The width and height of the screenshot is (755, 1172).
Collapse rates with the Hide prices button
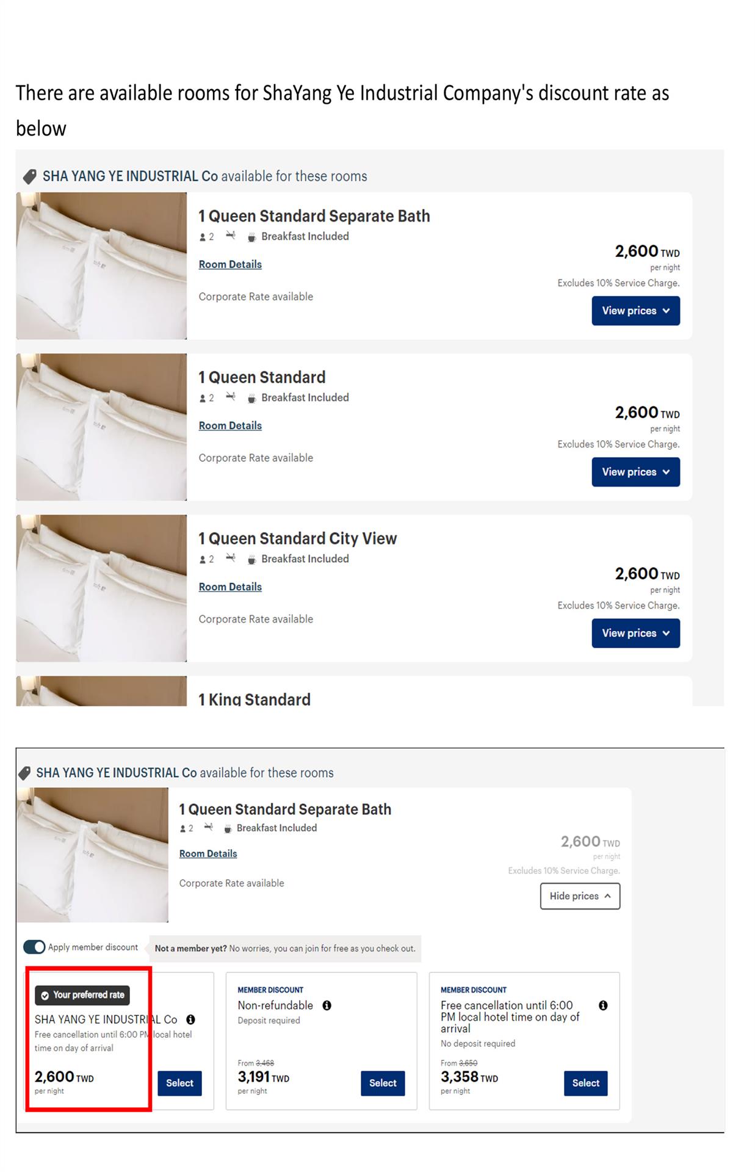point(580,896)
